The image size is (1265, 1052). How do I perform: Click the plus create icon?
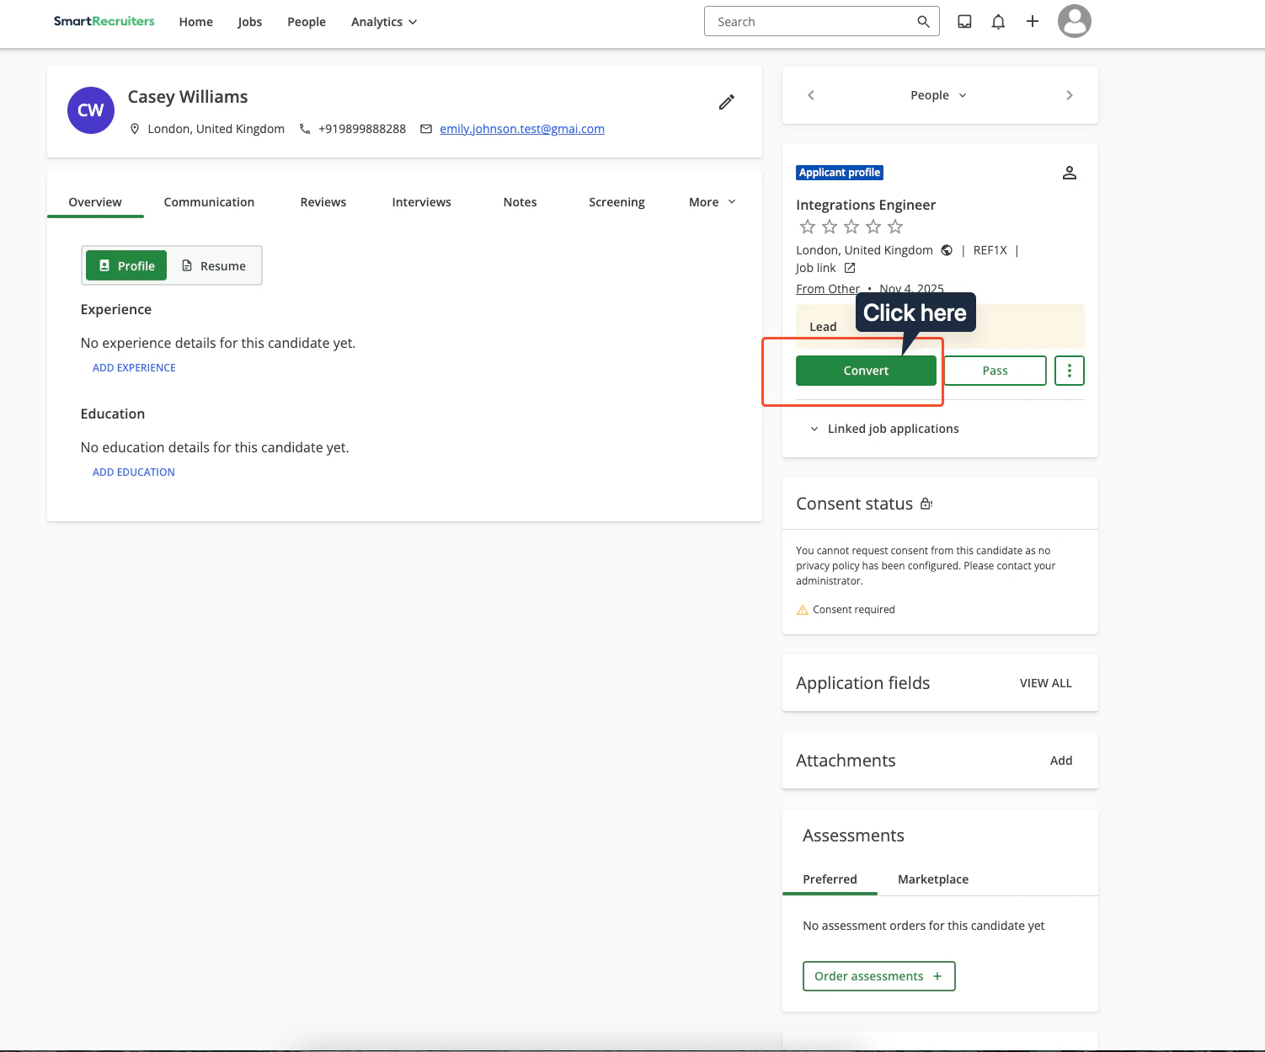pos(1033,22)
